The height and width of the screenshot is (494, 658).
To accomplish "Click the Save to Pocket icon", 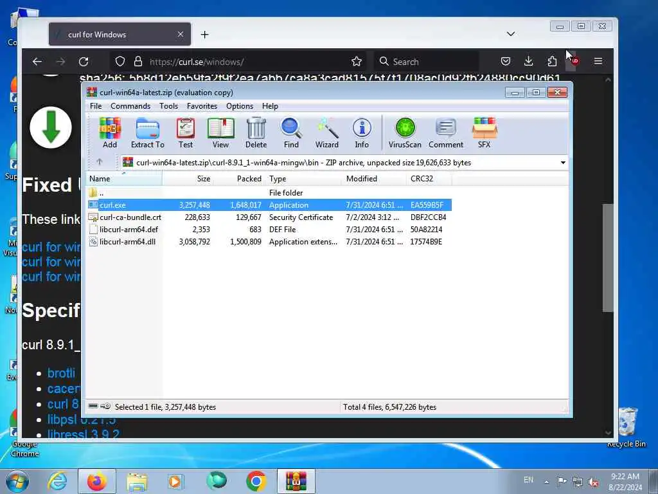I will click(x=506, y=61).
